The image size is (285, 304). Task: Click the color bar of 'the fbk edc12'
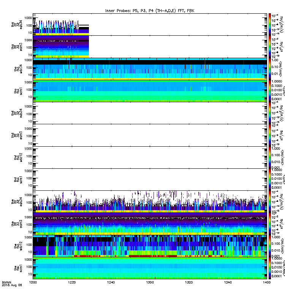[x=270, y=246]
